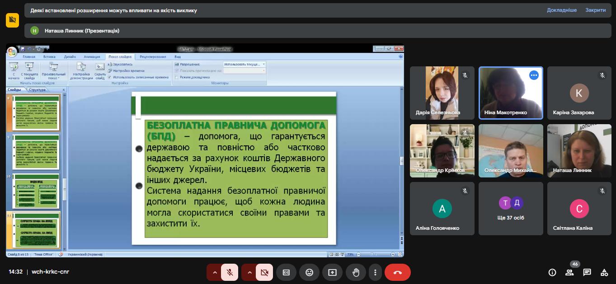Turn on the camera button

[x=264, y=272]
